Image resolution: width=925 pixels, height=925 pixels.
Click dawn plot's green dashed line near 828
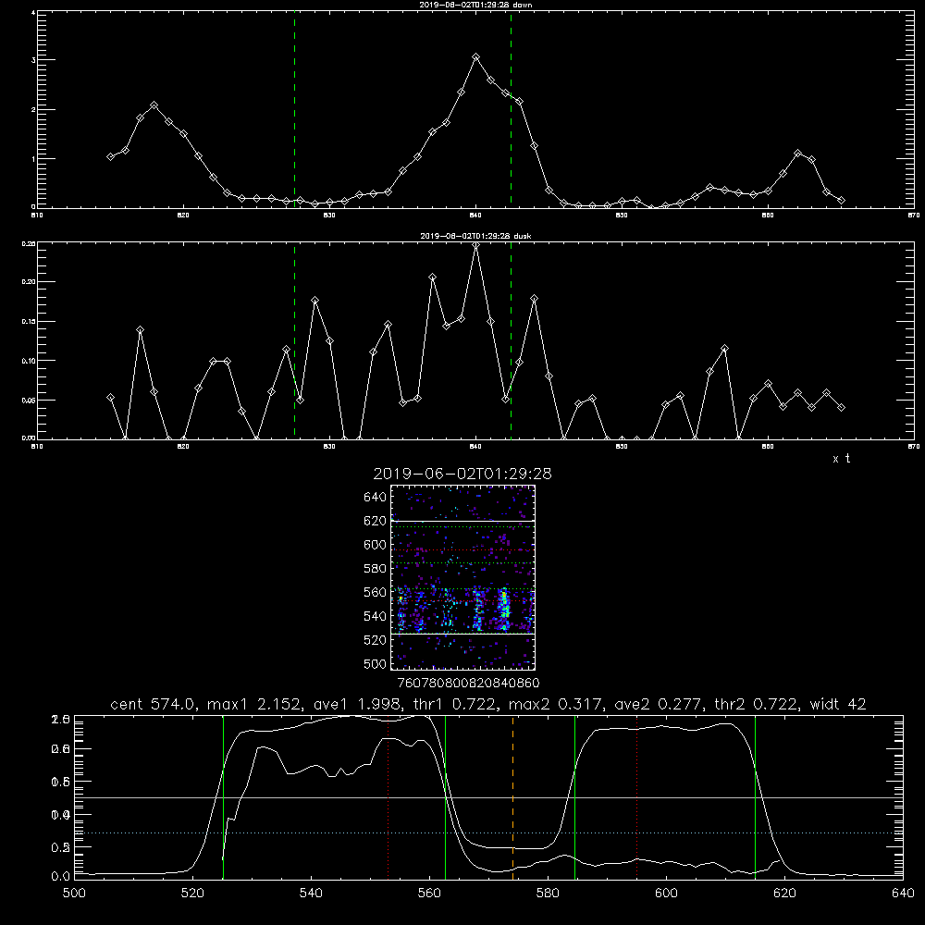point(294,110)
